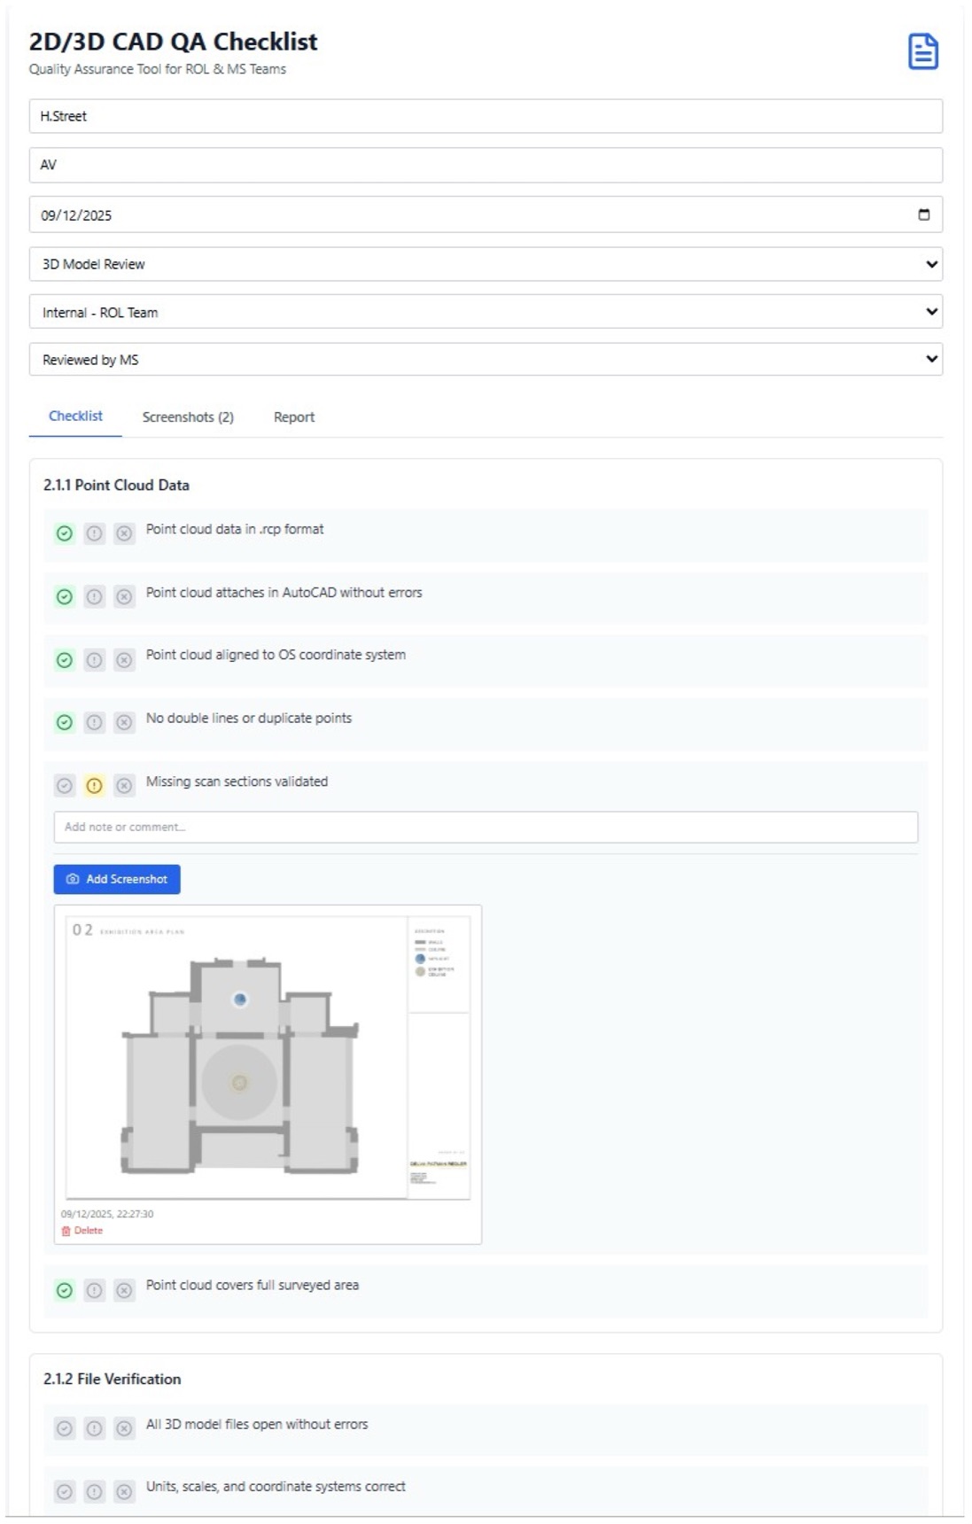The image size is (972, 1524).
Task: Flag fail on 'aligned to OS coordinate system'
Action: [125, 660]
